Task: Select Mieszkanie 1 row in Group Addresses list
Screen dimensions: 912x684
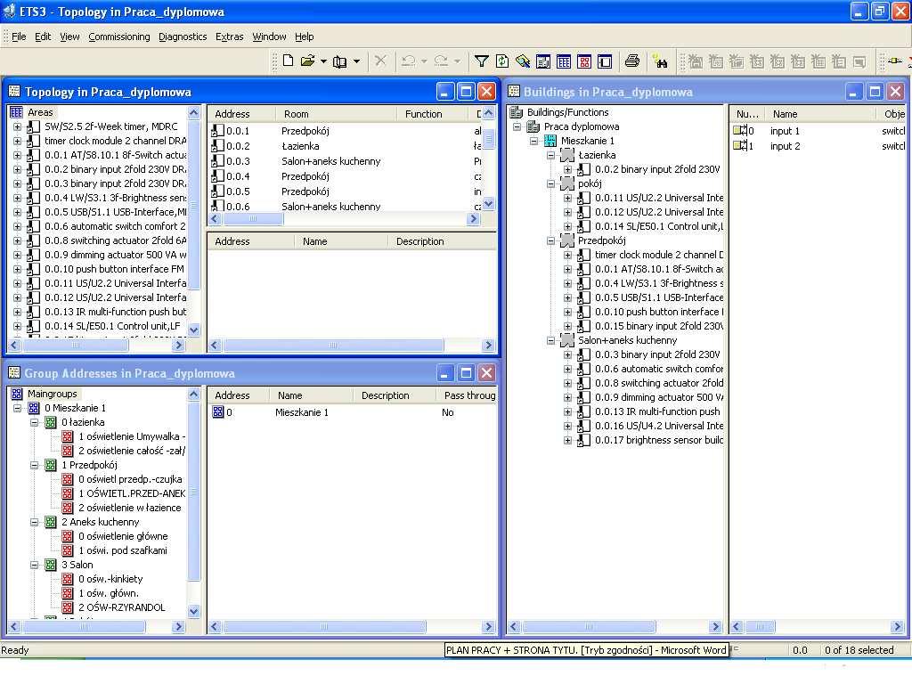Action: pyautogui.click(x=352, y=412)
